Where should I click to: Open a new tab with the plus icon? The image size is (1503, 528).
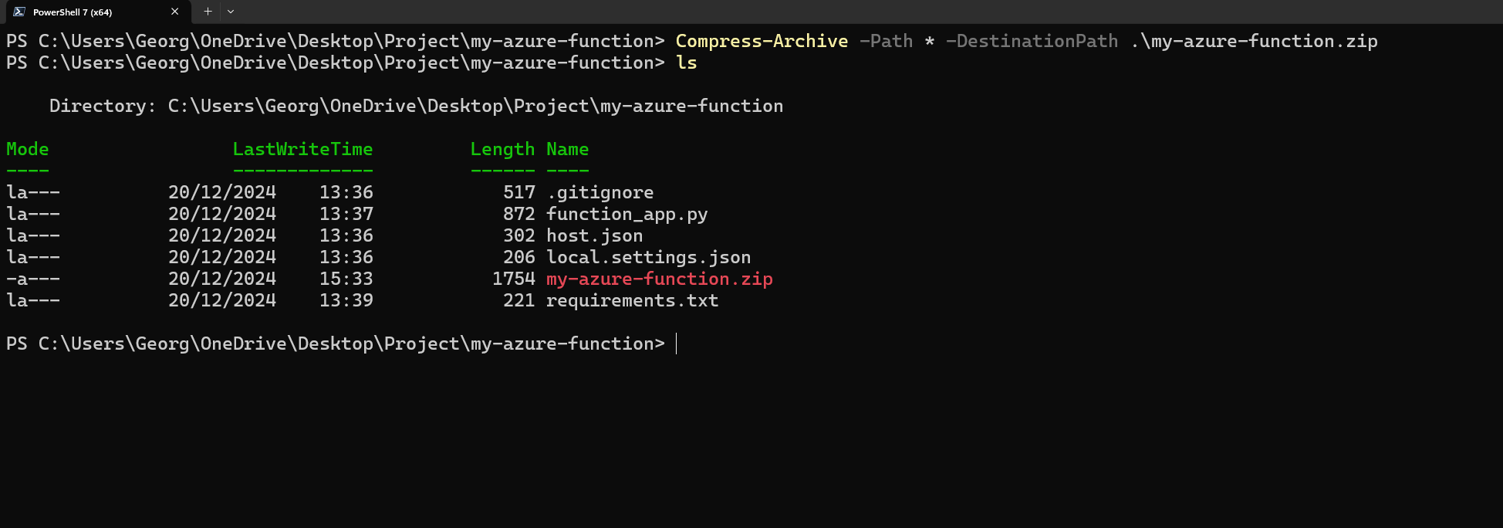tap(207, 12)
